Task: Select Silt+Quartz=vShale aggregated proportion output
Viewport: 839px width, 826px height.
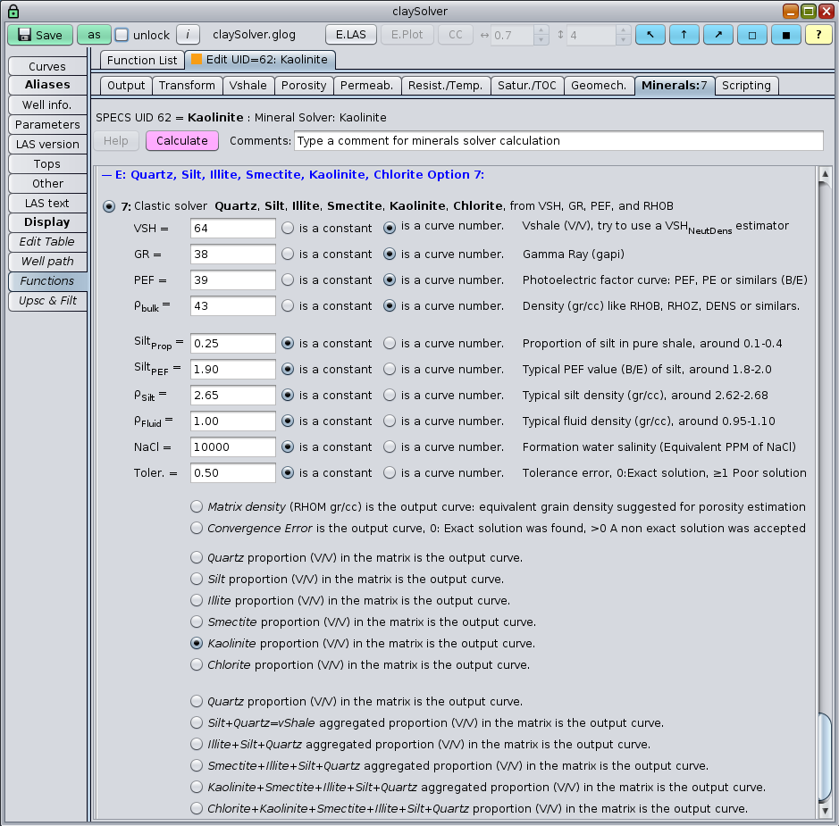Action: point(197,722)
